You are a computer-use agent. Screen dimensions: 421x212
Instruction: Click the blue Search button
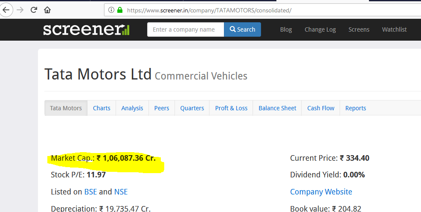tap(242, 29)
